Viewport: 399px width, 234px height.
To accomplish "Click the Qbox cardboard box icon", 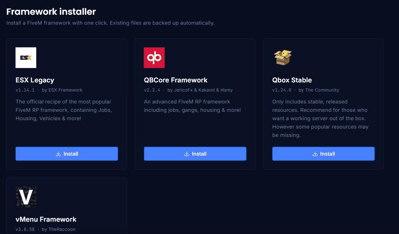I will [282, 58].
